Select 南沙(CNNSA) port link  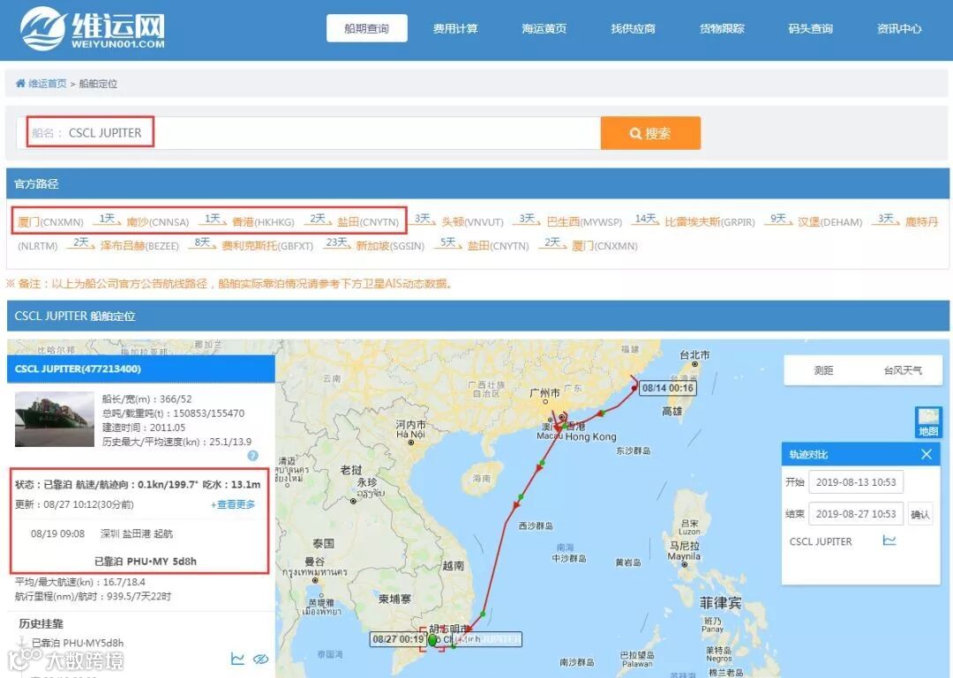(x=158, y=222)
